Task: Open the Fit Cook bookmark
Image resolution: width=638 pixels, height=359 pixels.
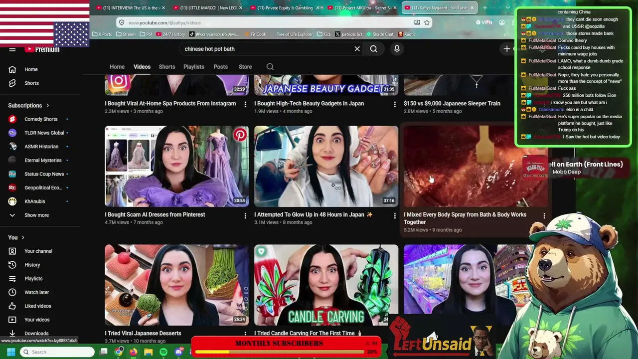Action: (255, 34)
